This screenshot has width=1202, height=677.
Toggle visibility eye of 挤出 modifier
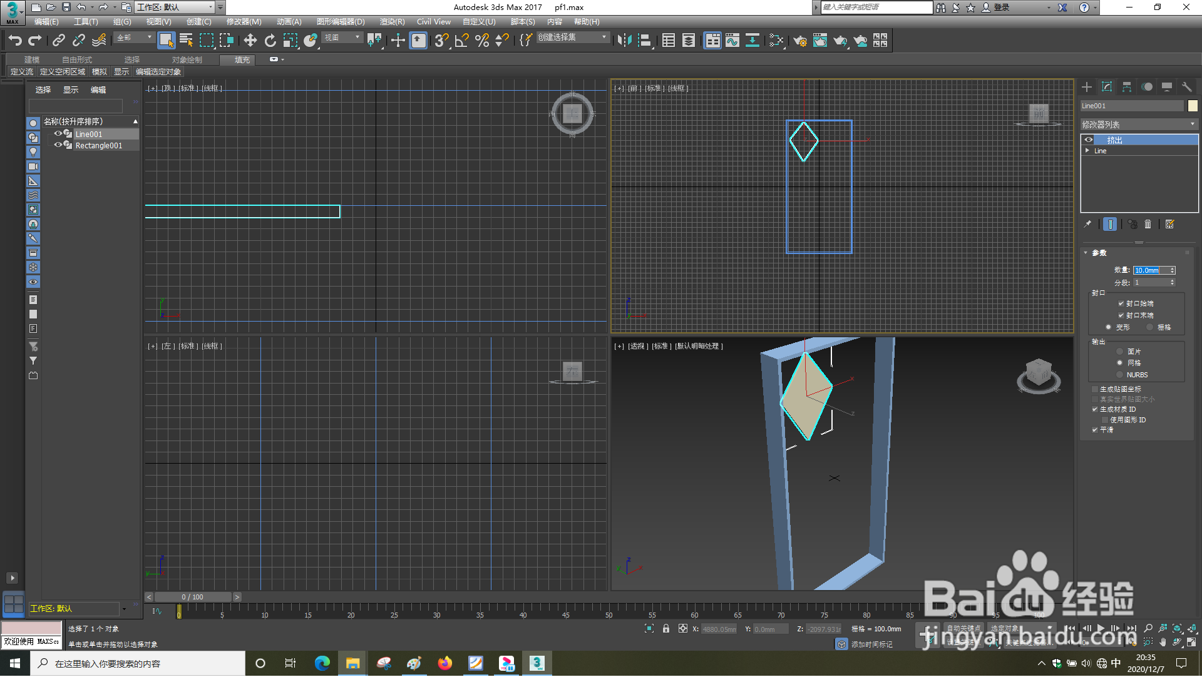click(1089, 140)
